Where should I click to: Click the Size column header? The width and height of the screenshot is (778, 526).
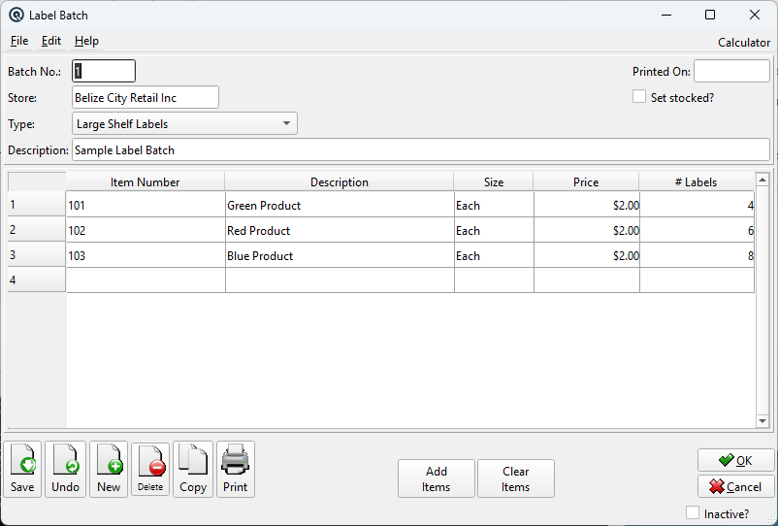point(494,181)
